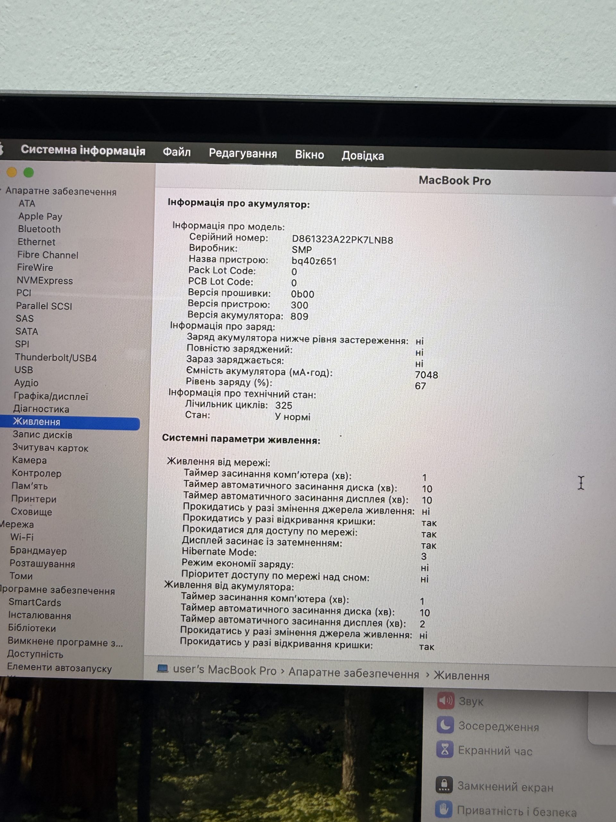Select Зчитувач карток in the sidebar
This screenshot has height=822, width=616.
[50, 448]
